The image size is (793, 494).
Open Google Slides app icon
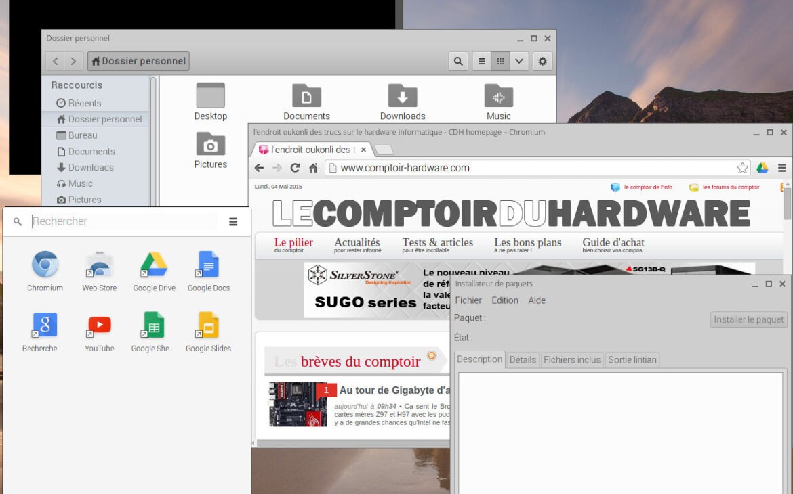[x=208, y=325]
